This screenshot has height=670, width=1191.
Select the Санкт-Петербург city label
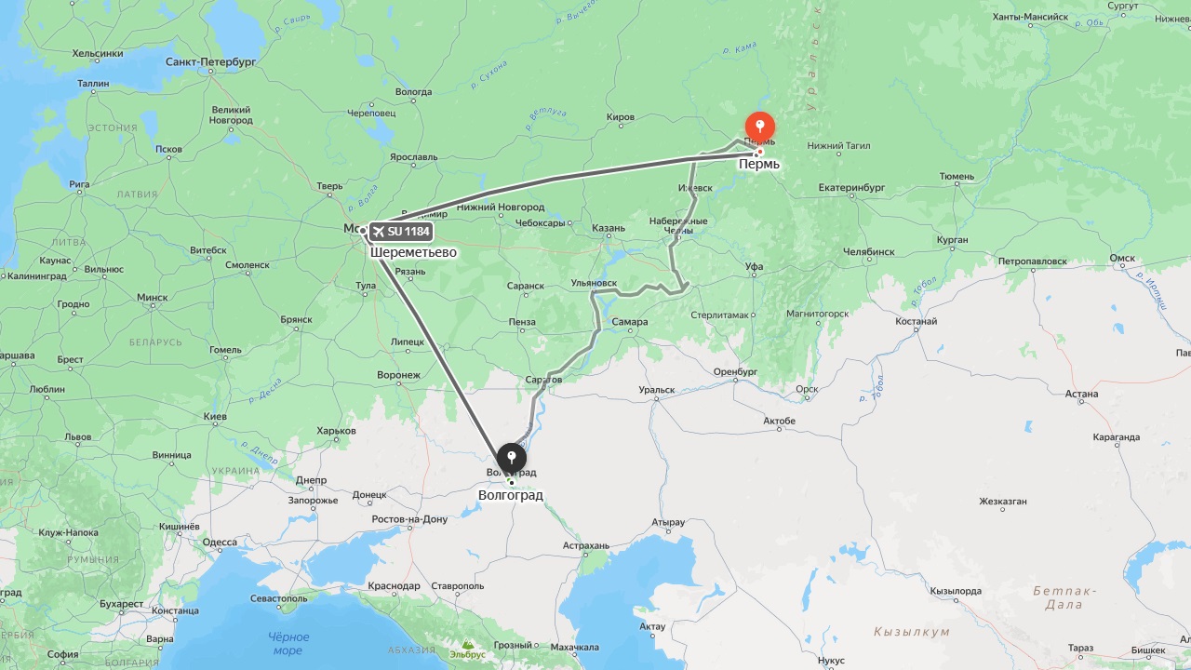[210, 62]
